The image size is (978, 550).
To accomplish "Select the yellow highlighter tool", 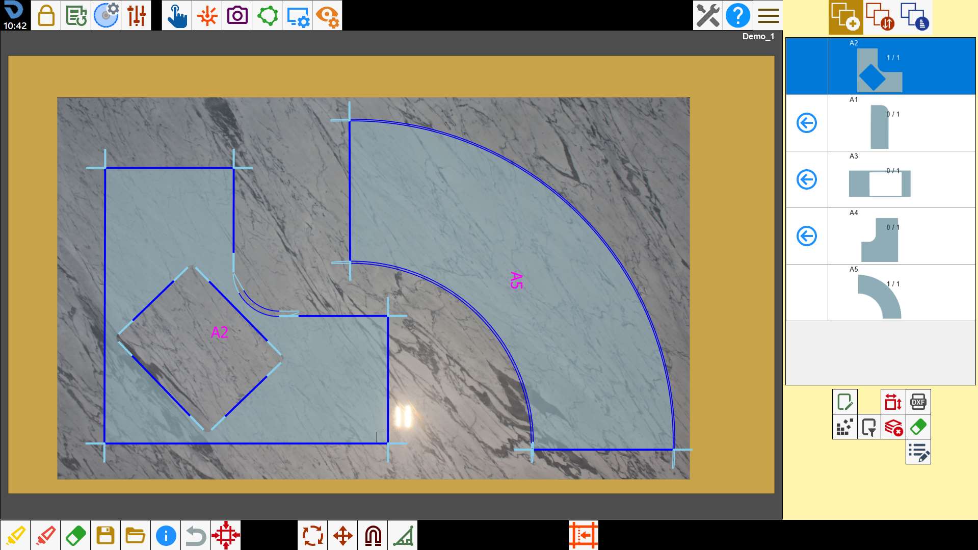I will click(x=15, y=535).
